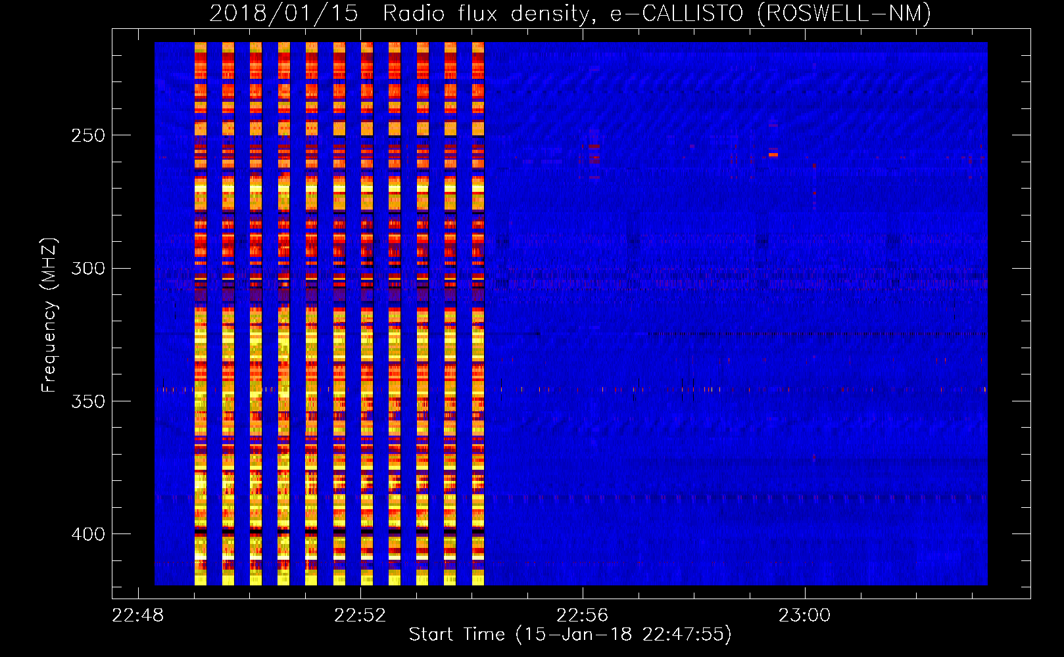Viewport: 1064px width, 657px height.
Task: Click the plot title '2018/01/15 Radio flux density'
Action: click(569, 13)
